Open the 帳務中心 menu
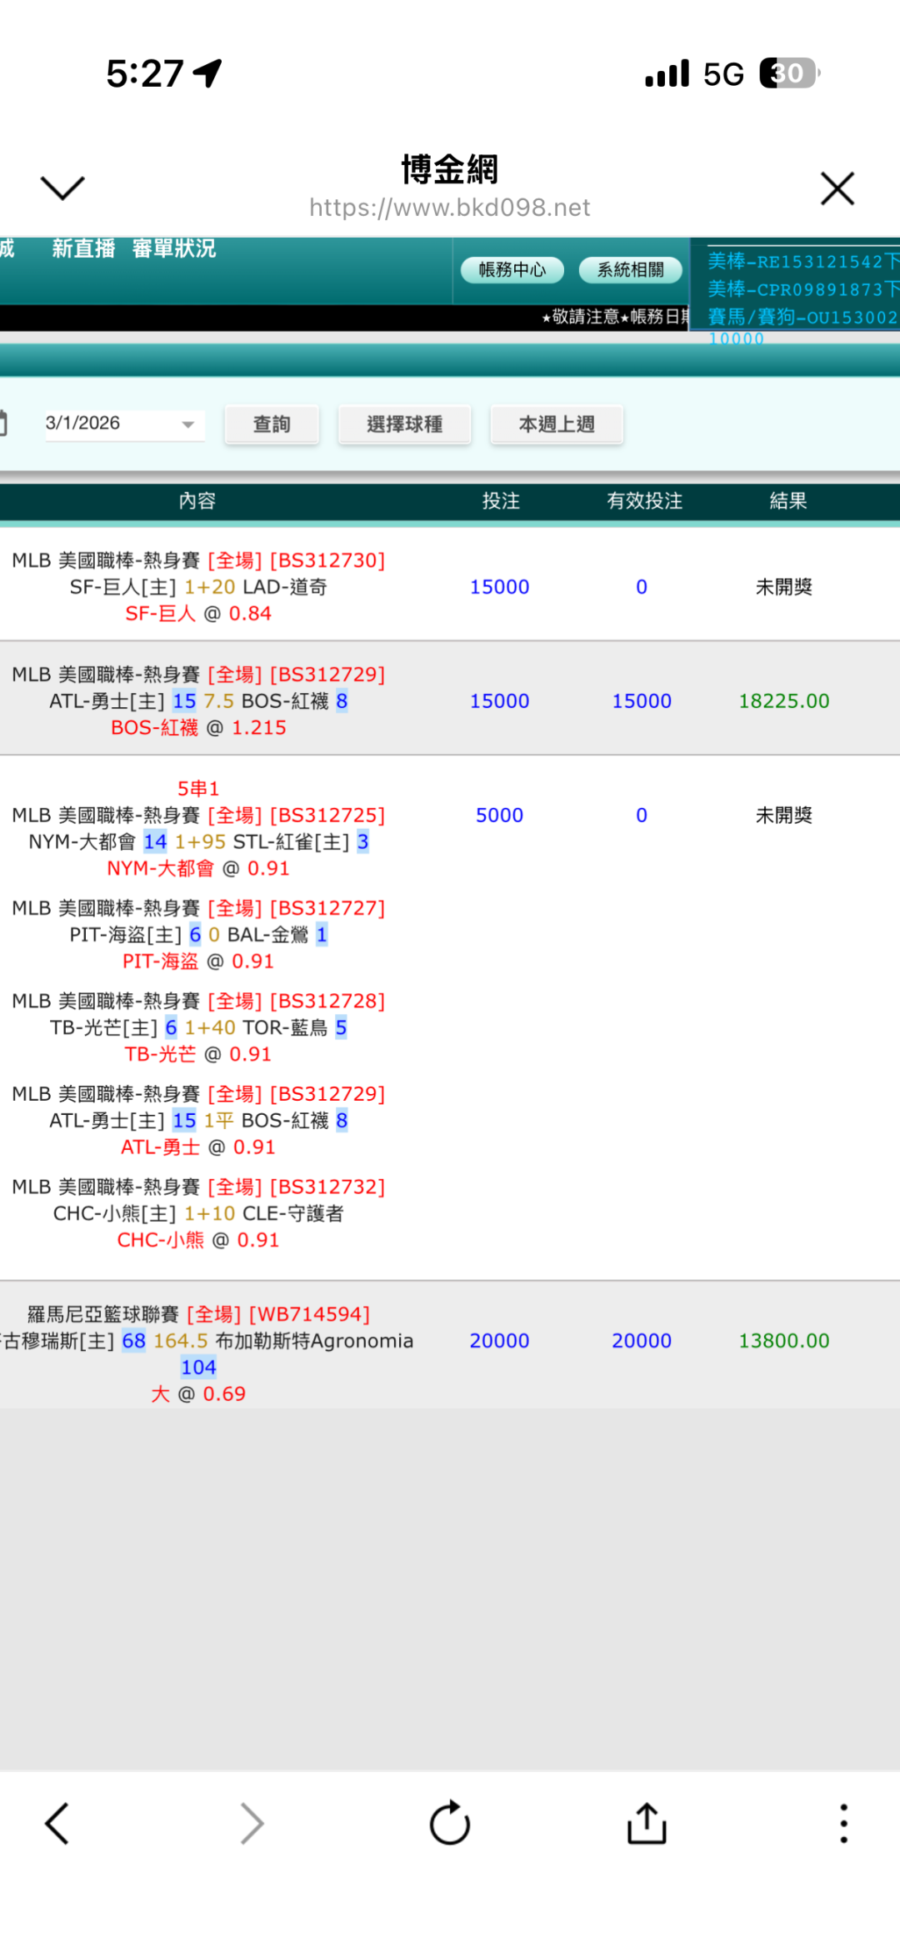 pos(512,269)
